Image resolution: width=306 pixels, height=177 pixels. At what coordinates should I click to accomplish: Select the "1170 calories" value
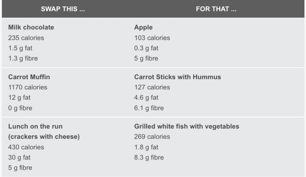coord(28,88)
